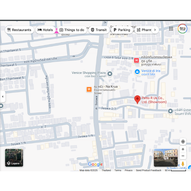The width and height of the screenshot is (191, 191).
Task: Click the Na Krua restaurant marker
Action: click(x=89, y=89)
